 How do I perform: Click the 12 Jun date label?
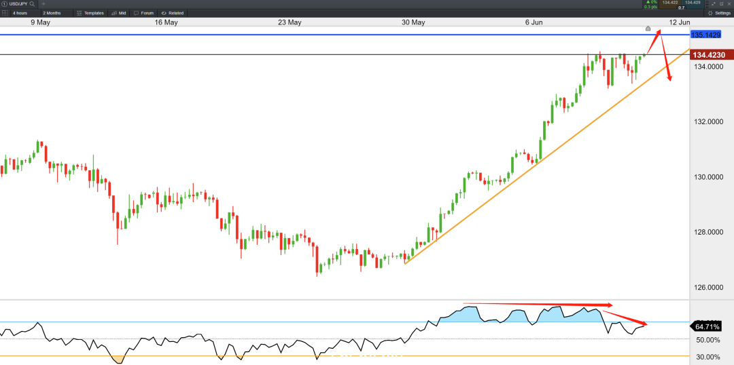[679, 22]
